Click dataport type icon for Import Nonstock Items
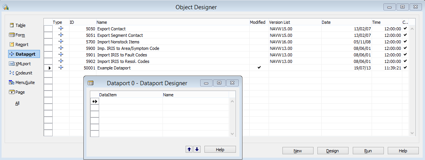The width and height of the screenshot is (425, 160). [x=61, y=42]
